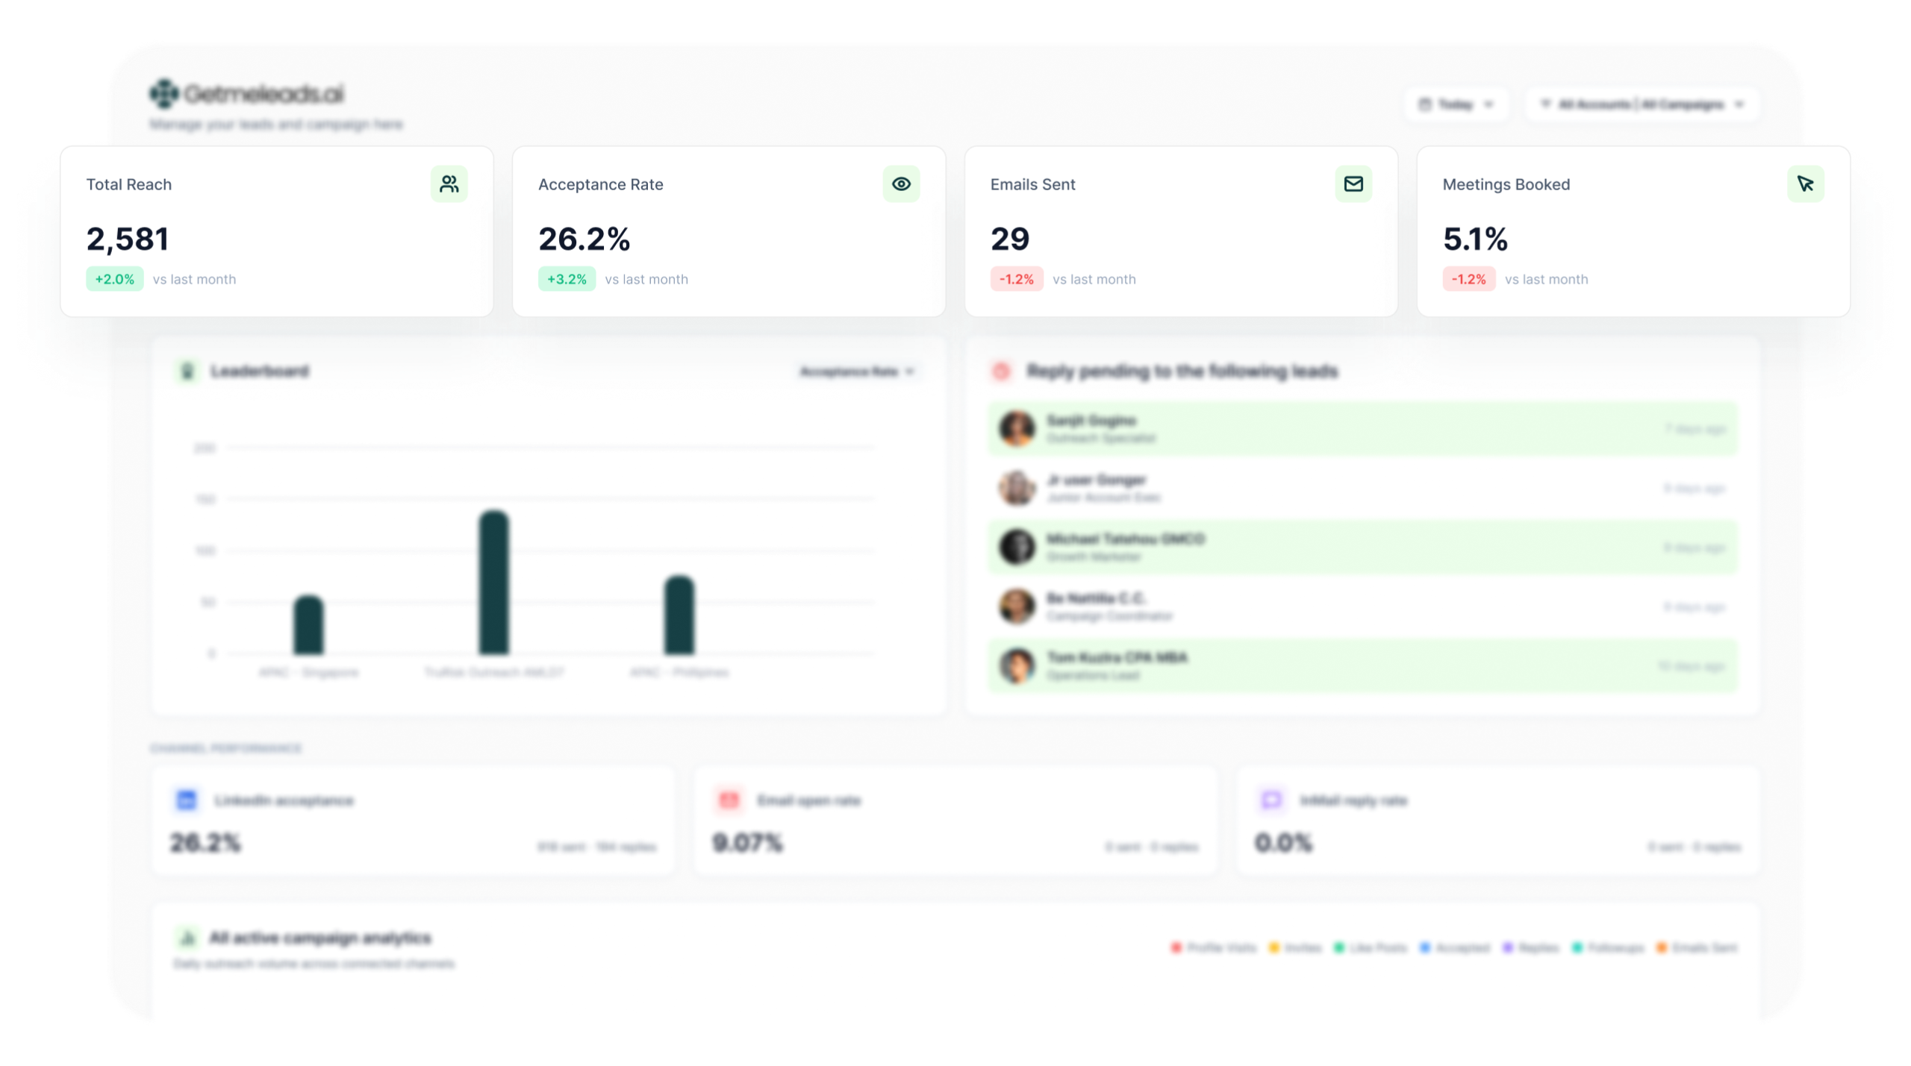
Task: Click the eye icon on Acceptance Rate card
Action: tap(901, 184)
